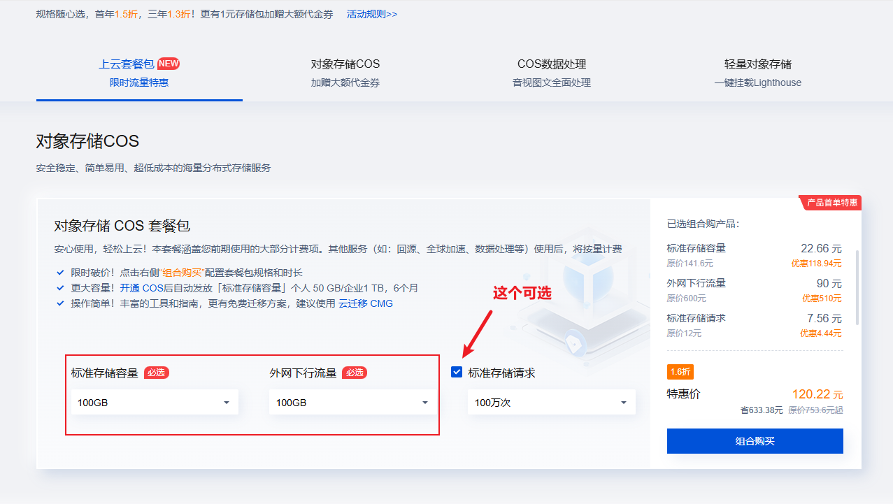Click the 原价141.6元 original price text
The height and width of the screenshot is (504, 893).
click(690, 264)
